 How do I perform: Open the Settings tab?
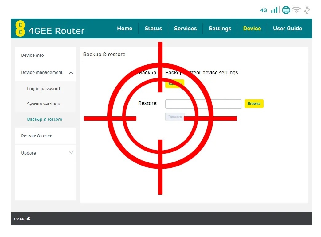220,28
